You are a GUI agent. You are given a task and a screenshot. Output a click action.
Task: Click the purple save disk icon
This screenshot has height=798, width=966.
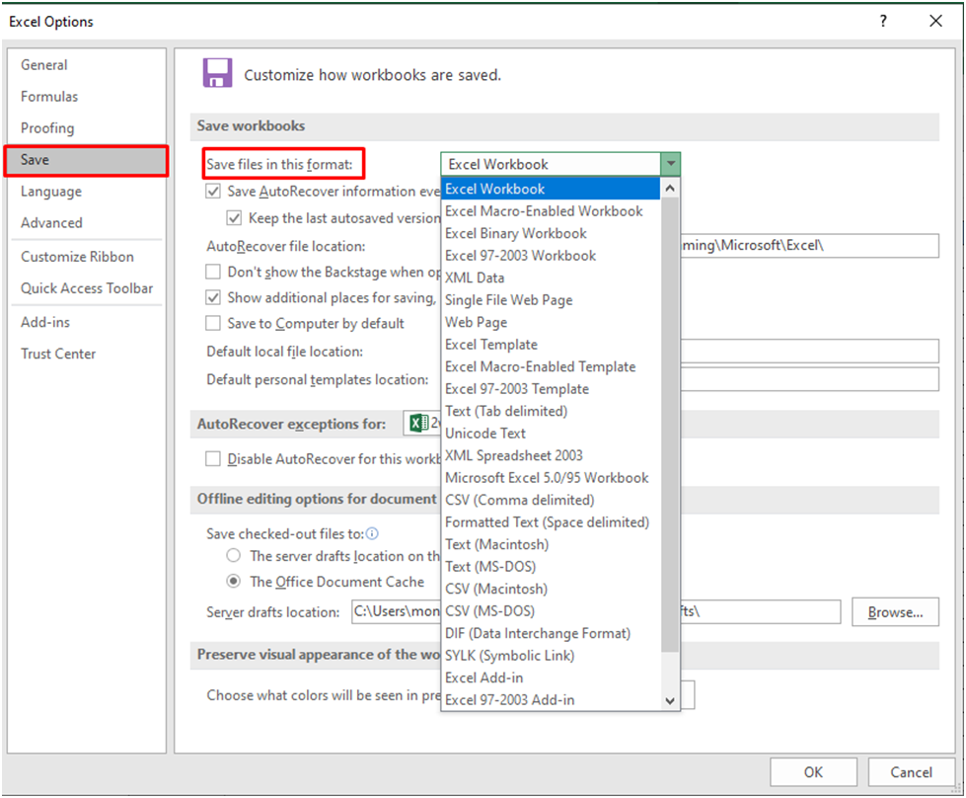[217, 73]
